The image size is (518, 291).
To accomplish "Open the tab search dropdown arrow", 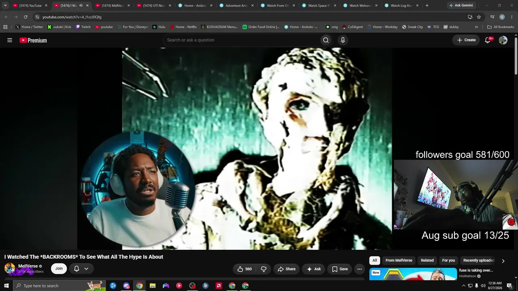I will [x=5, y=6].
